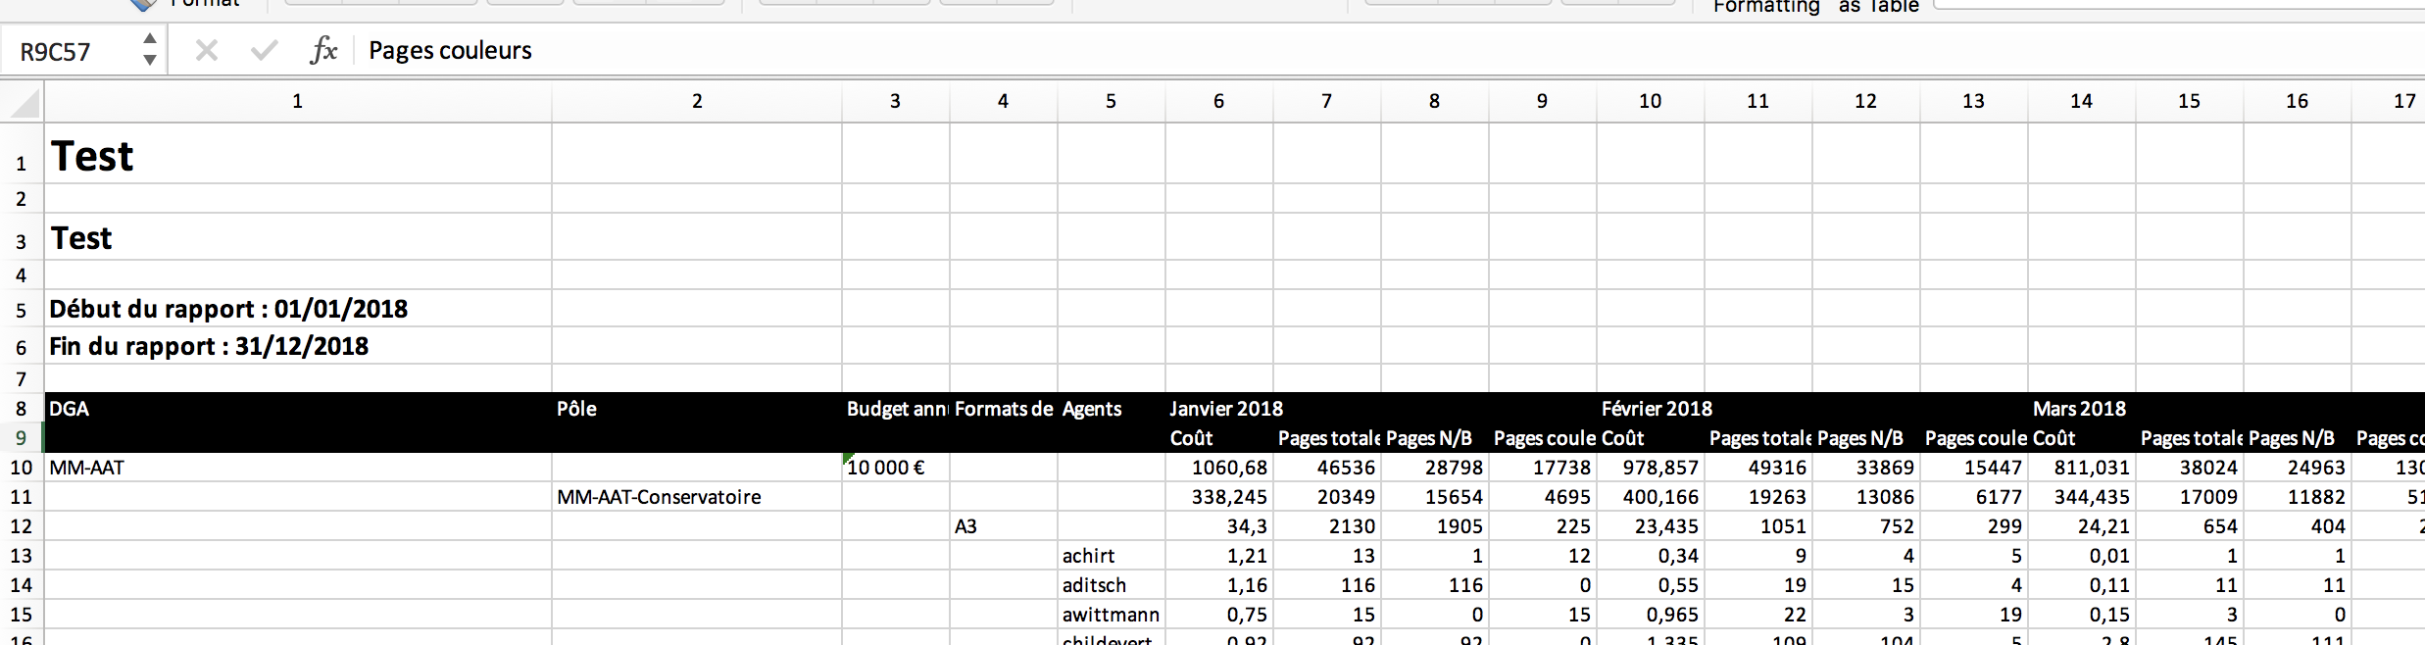Click Pages N/B header in column 8
Screen dimensions: 2425x645
tap(1435, 438)
